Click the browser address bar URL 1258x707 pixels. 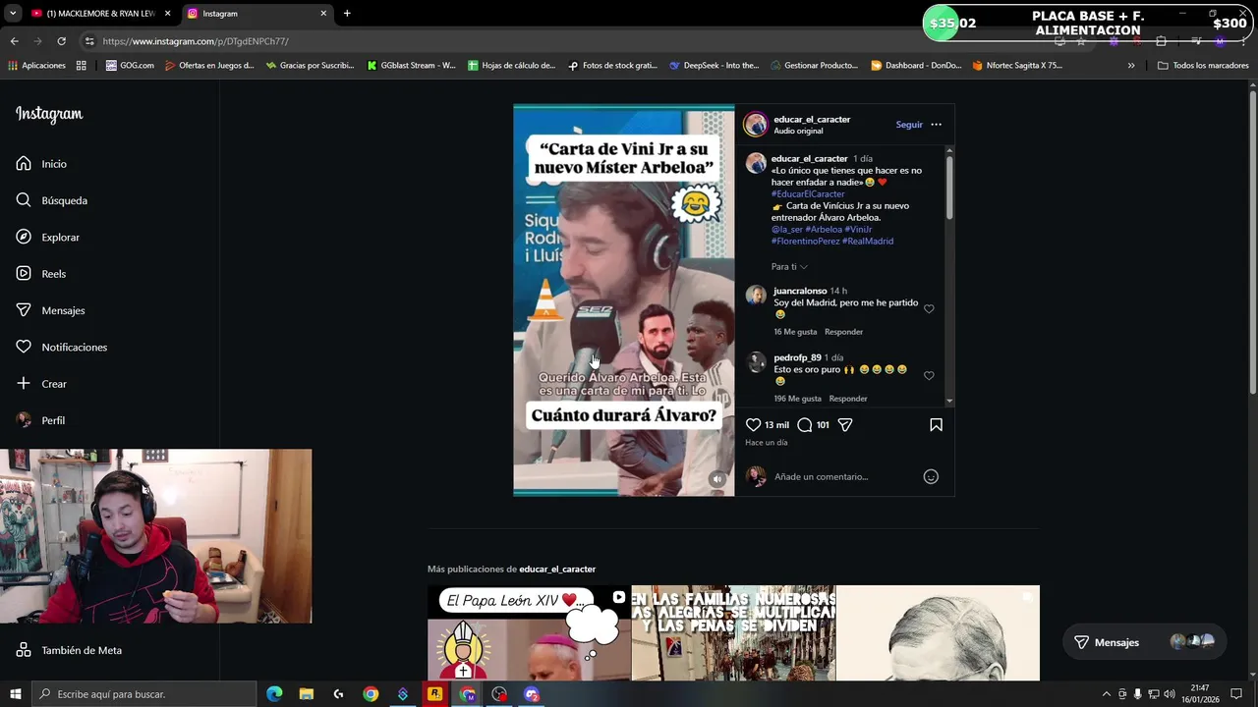196,41
